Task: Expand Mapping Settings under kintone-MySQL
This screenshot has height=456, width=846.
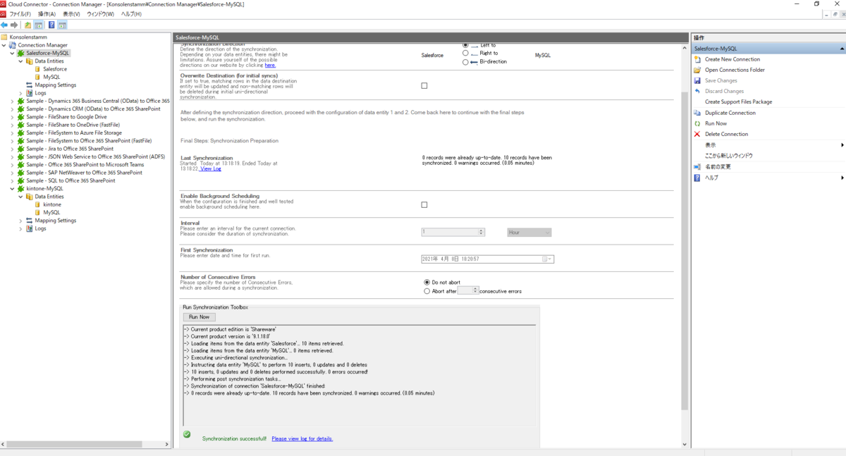Action: click(20, 221)
